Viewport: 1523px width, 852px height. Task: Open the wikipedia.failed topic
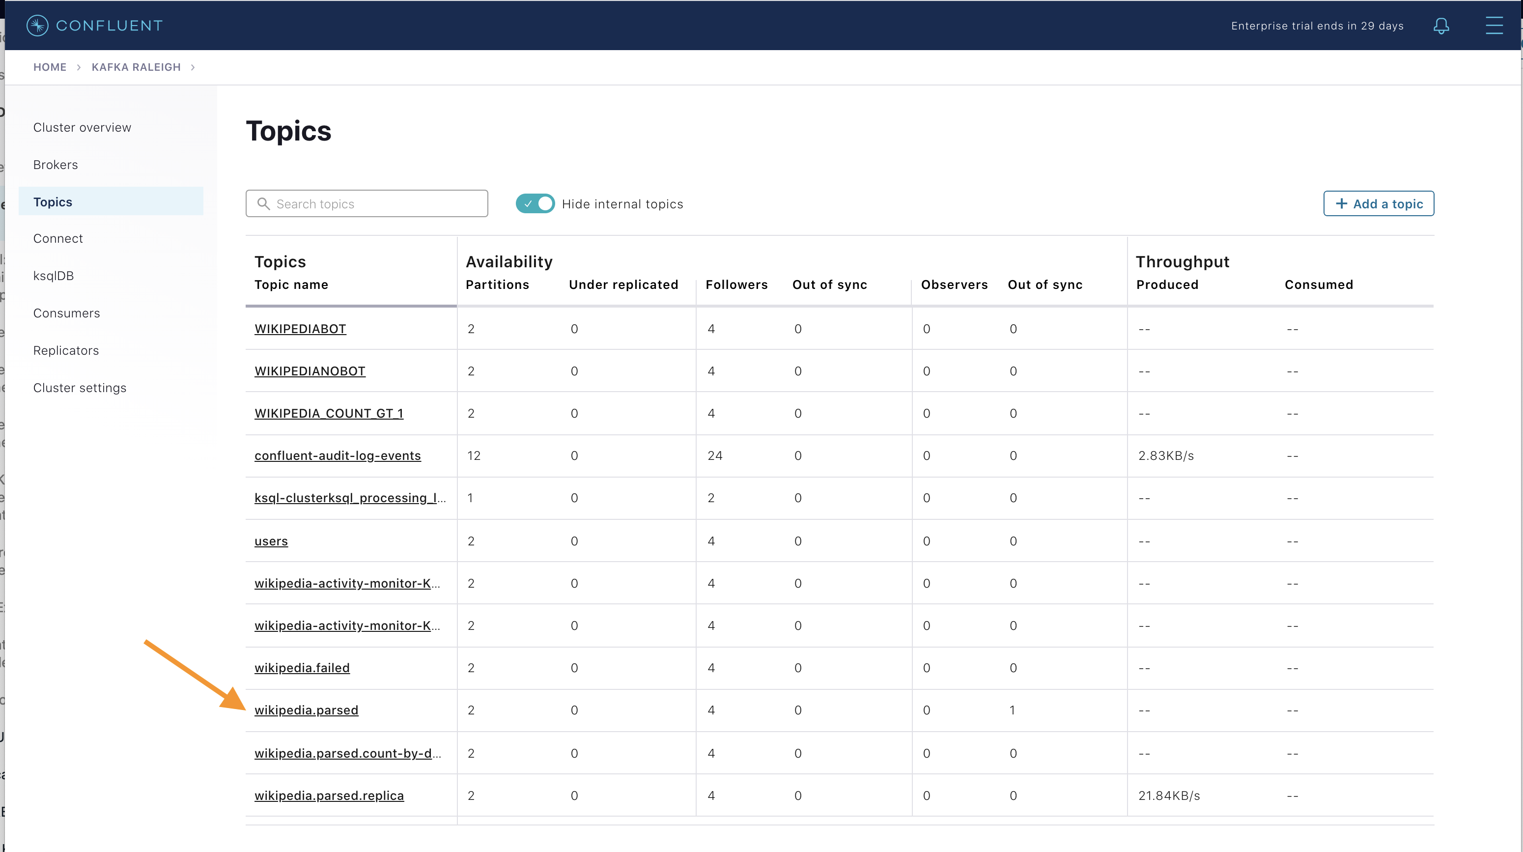click(302, 668)
